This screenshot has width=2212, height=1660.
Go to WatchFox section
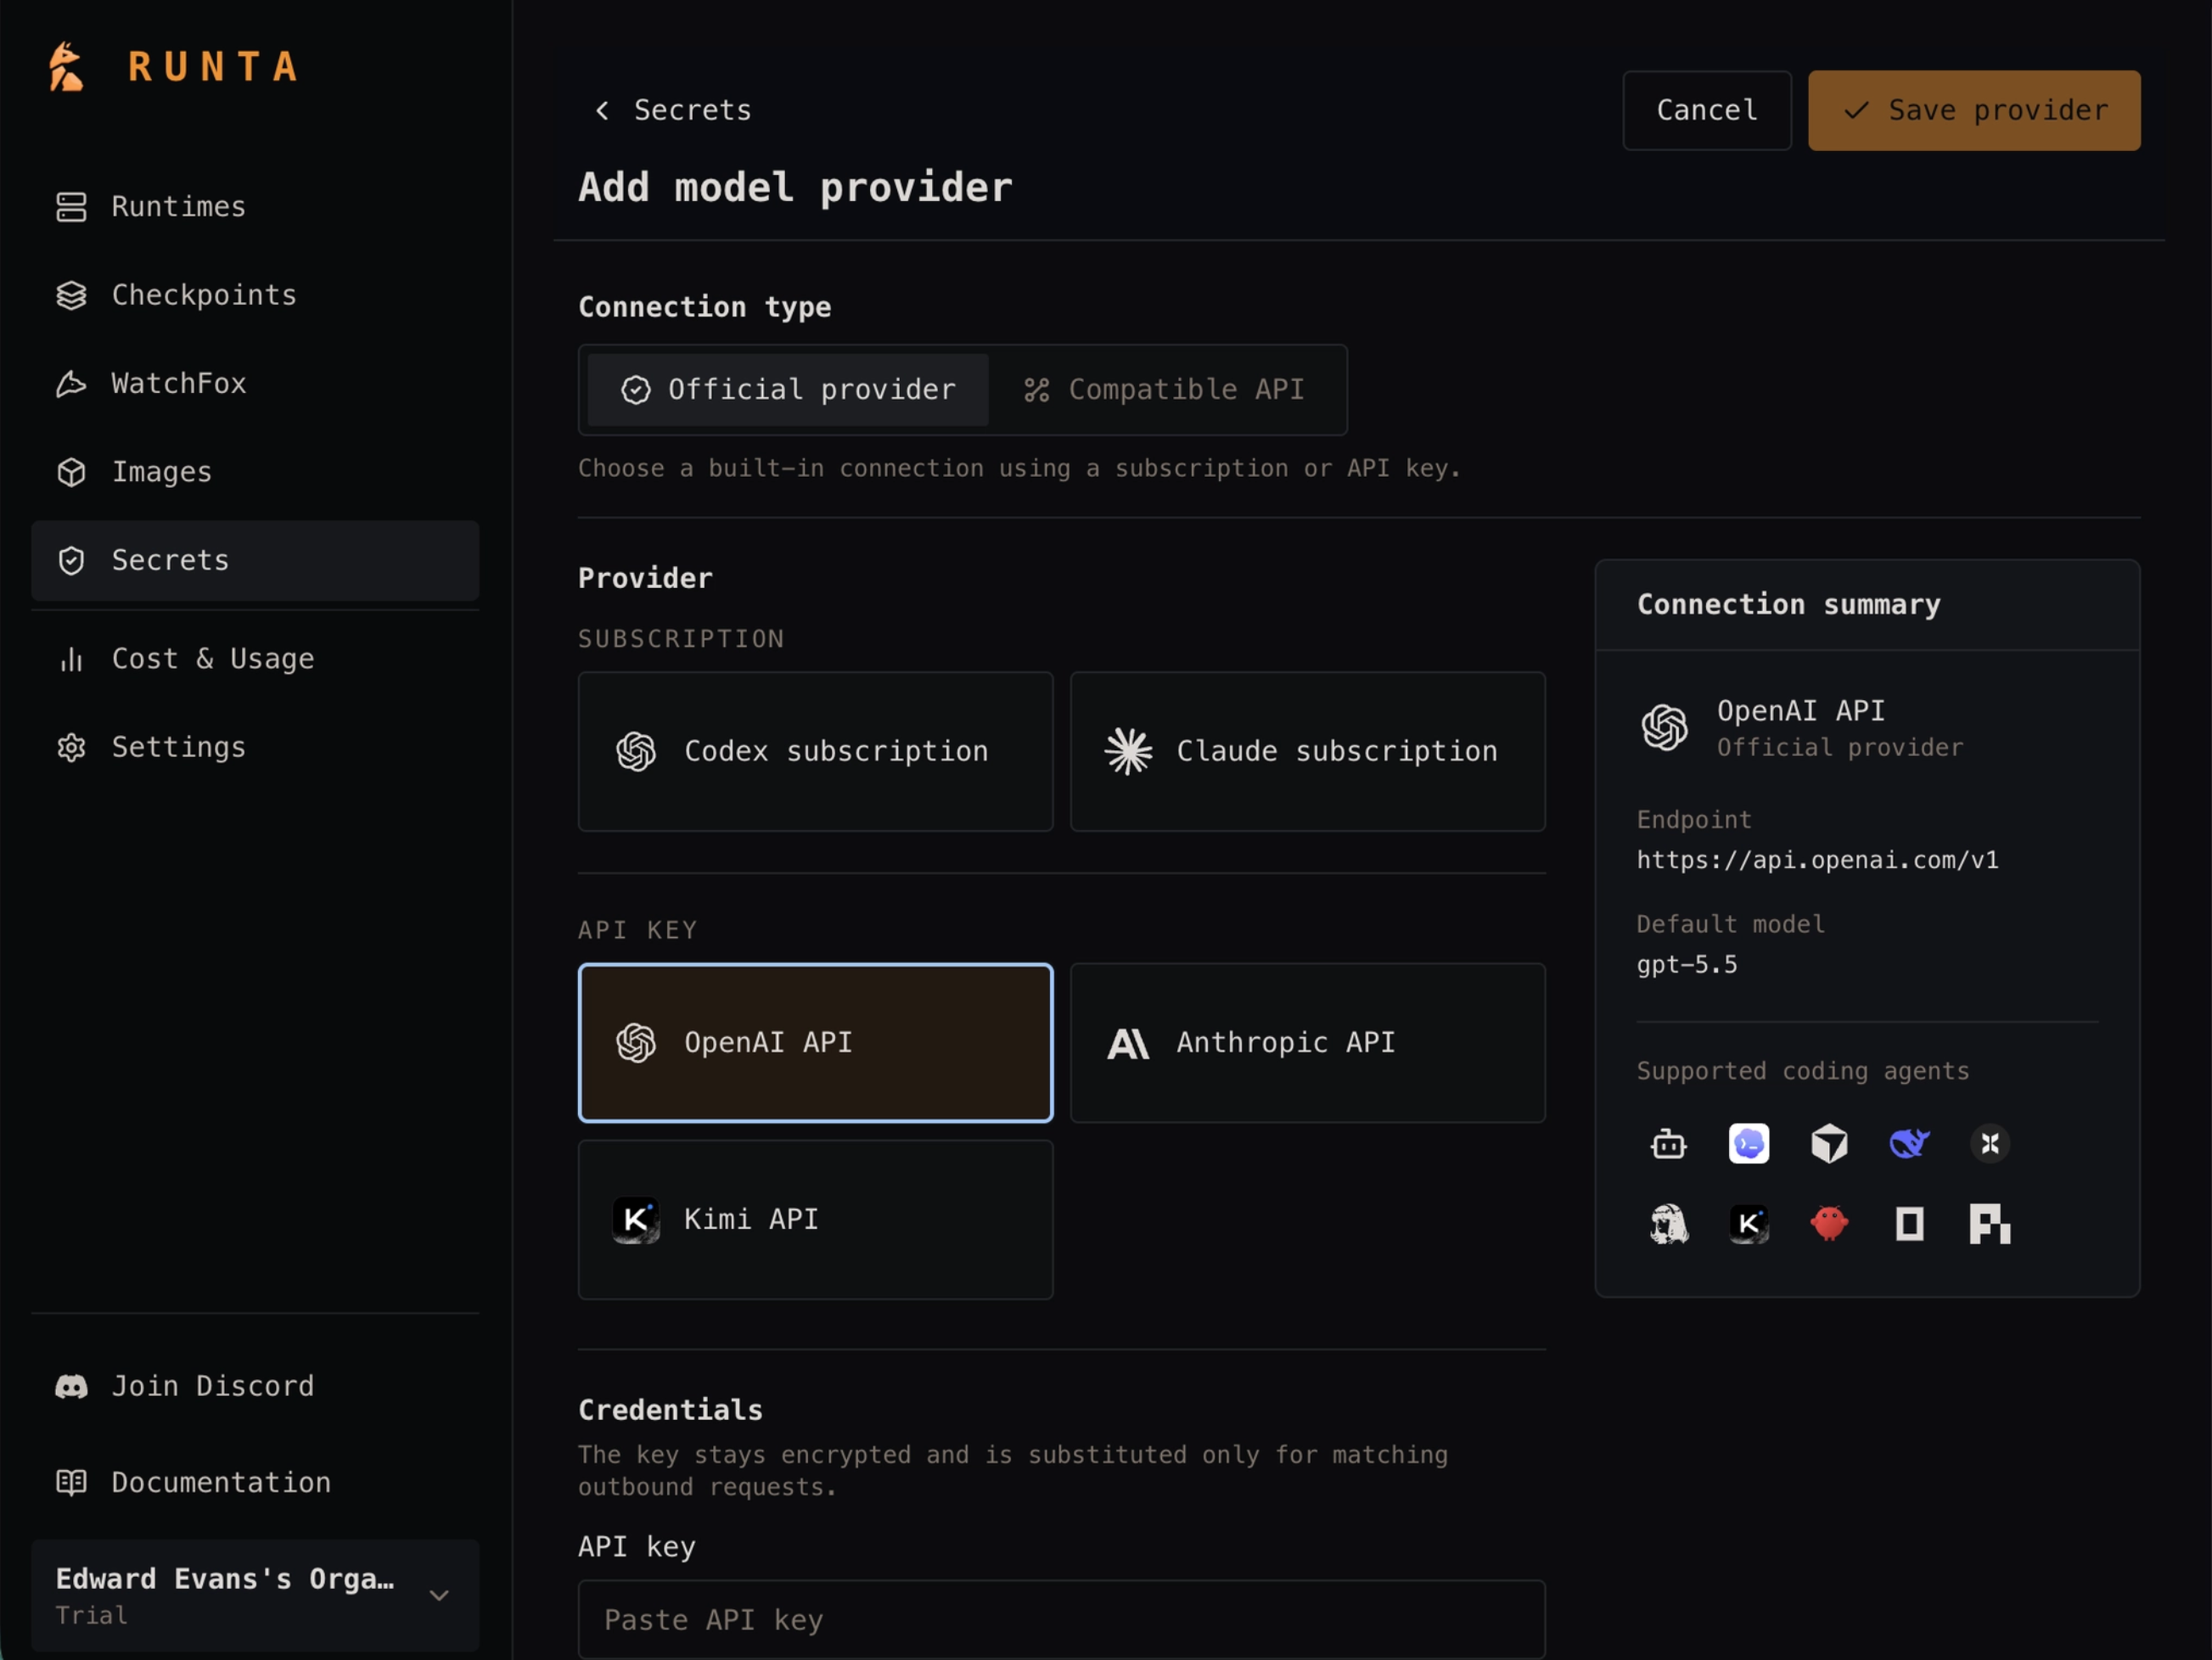255,383
